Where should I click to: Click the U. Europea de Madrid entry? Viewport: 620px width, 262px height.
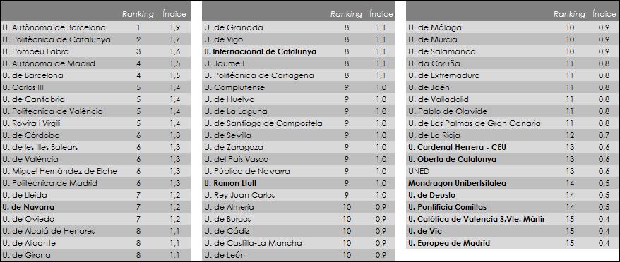click(449, 243)
